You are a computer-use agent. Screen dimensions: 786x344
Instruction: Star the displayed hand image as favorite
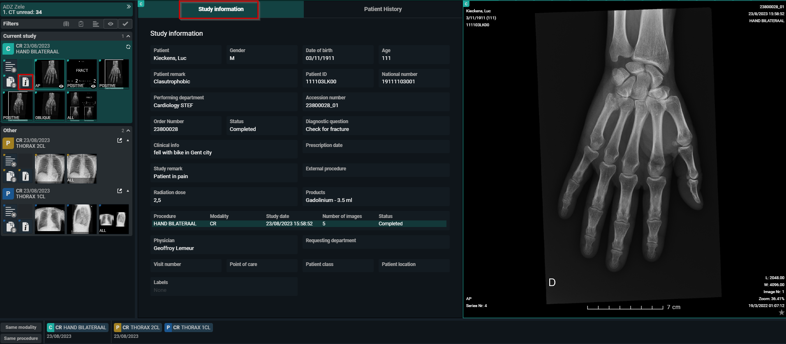(x=781, y=313)
